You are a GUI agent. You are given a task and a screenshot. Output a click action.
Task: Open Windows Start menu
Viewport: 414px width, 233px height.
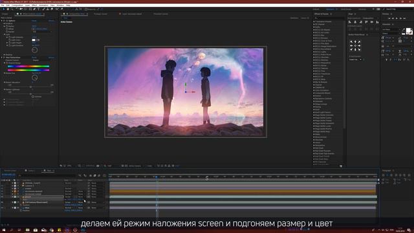(x=4, y=230)
